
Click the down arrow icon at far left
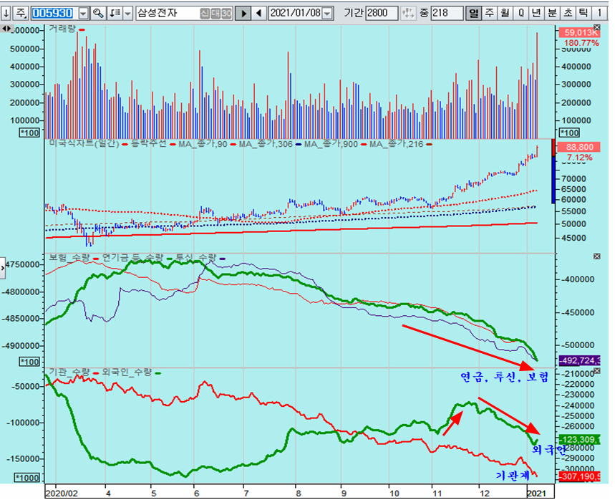click(6, 14)
